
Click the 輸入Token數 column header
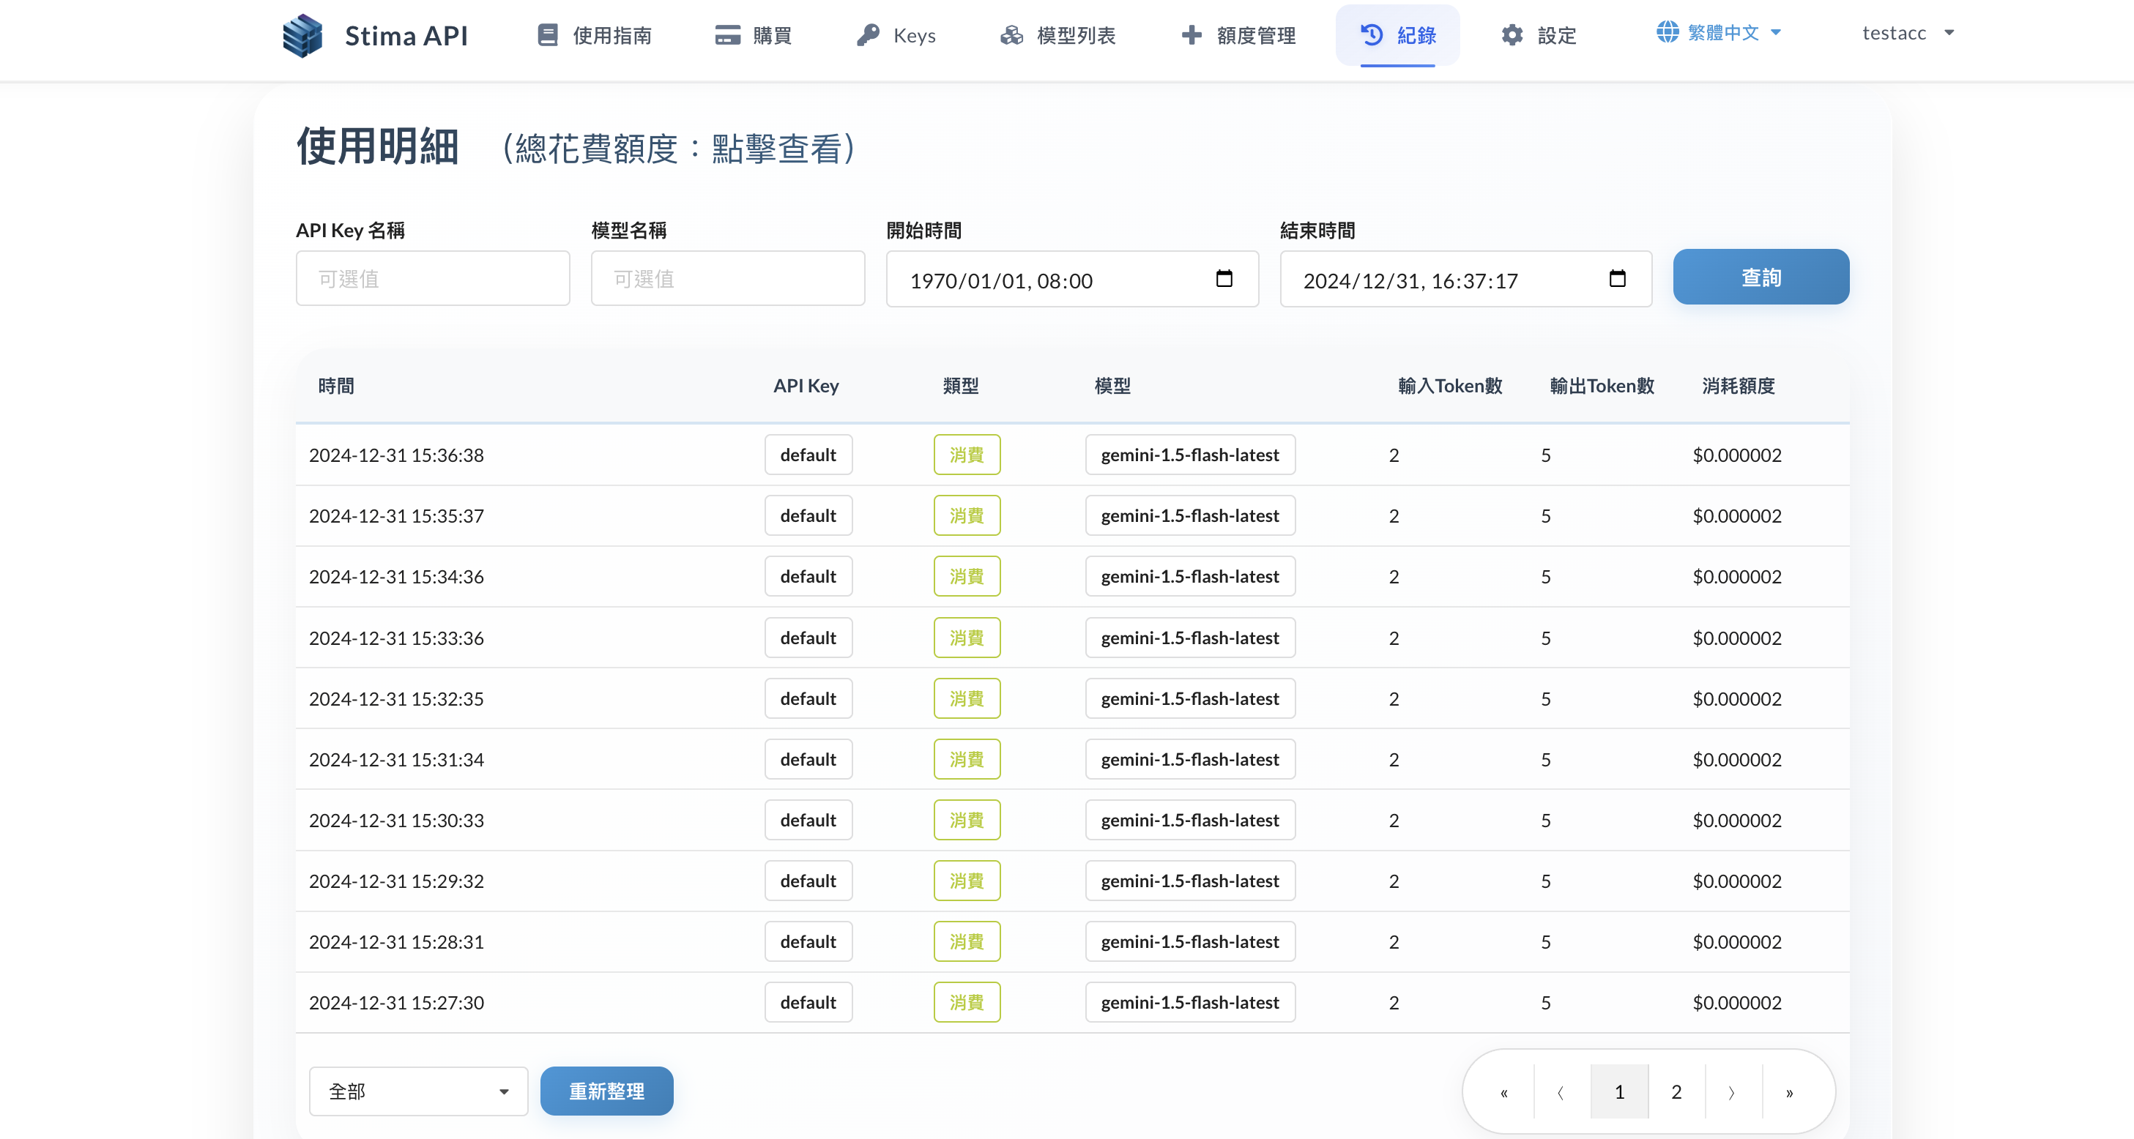(1450, 386)
